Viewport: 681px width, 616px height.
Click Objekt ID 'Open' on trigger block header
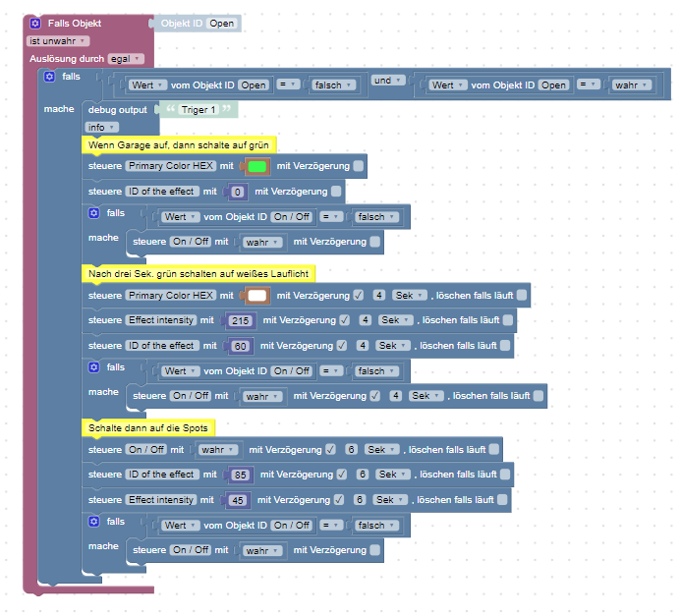tap(221, 24)
